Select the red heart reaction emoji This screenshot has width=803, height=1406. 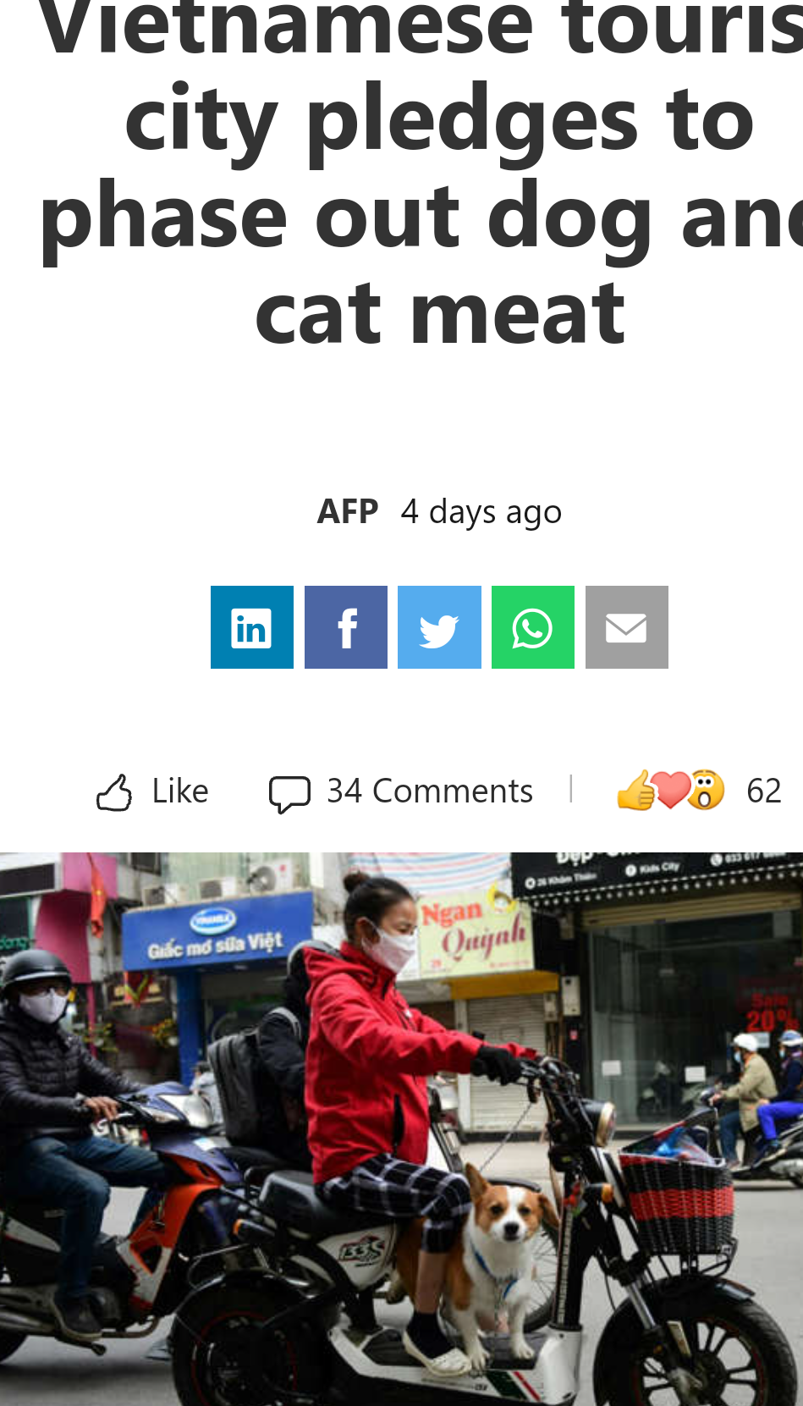click(x=670, y=791)
